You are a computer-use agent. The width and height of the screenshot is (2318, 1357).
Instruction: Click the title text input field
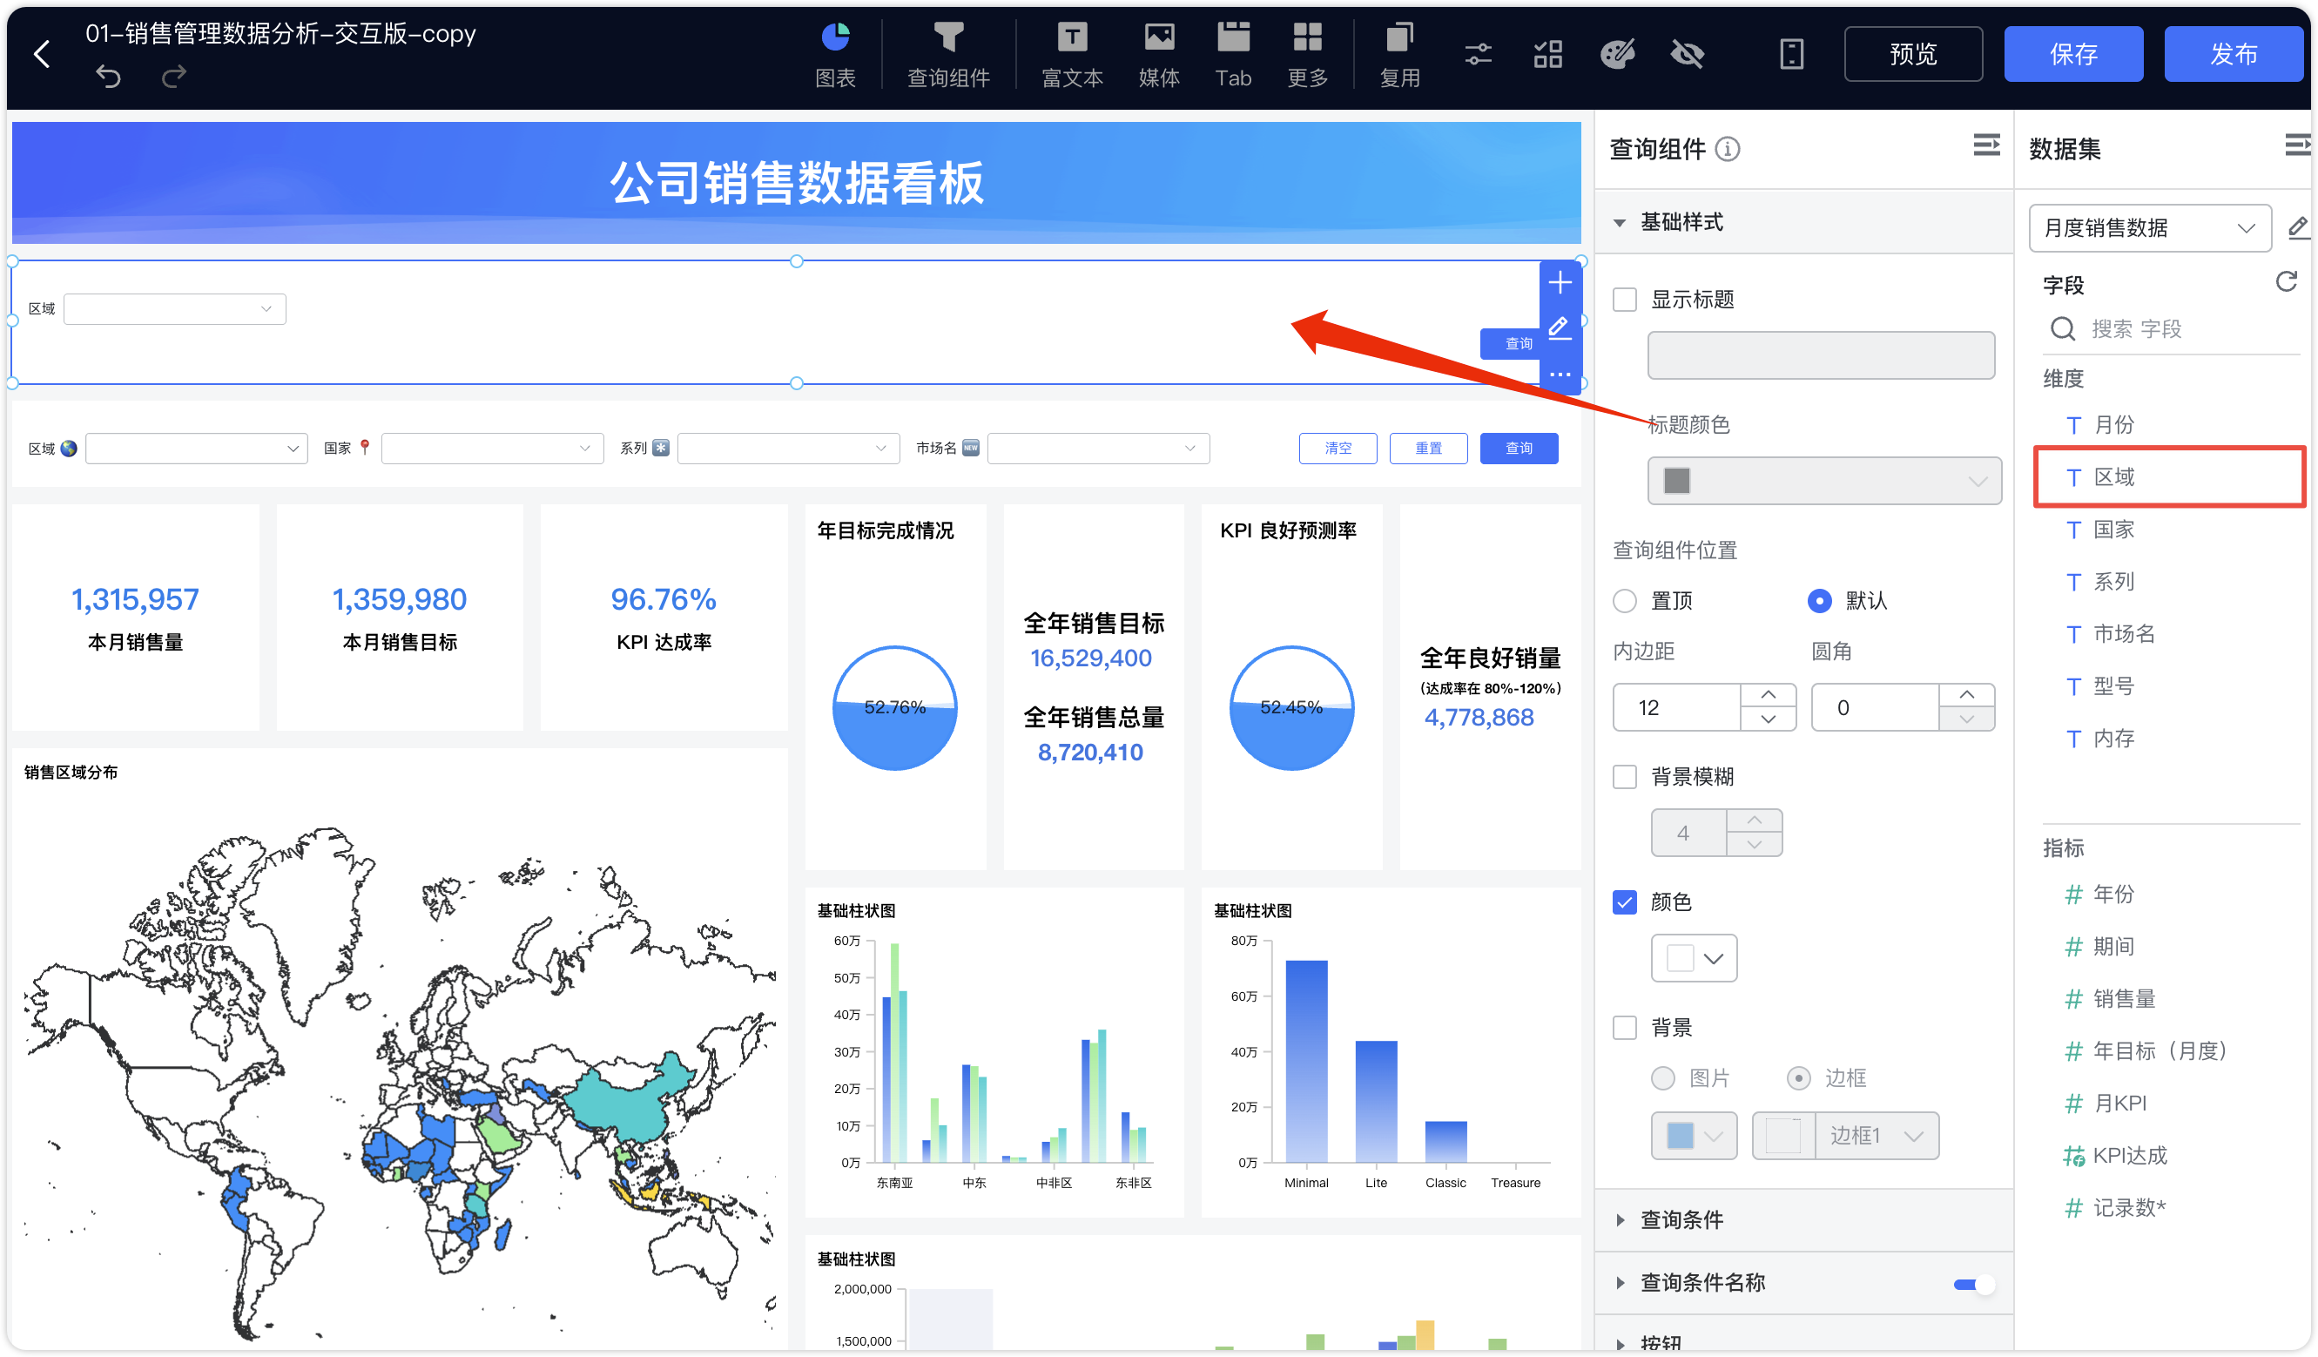coord(1822,355)
